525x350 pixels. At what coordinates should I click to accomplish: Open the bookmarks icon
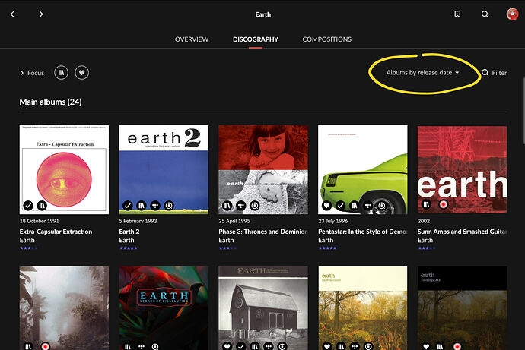coord(457,14)
